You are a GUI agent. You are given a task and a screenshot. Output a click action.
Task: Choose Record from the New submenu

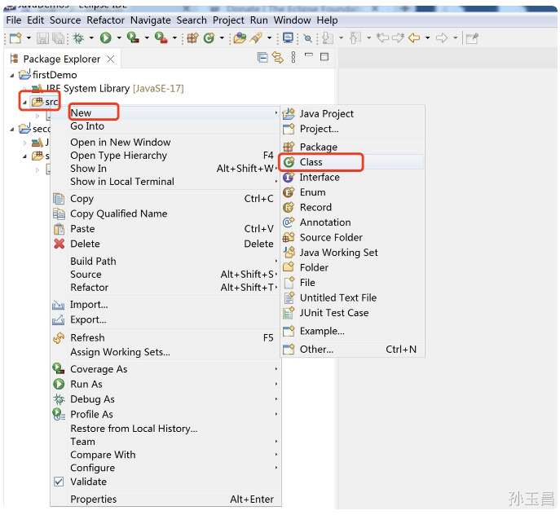pos(353,207)
